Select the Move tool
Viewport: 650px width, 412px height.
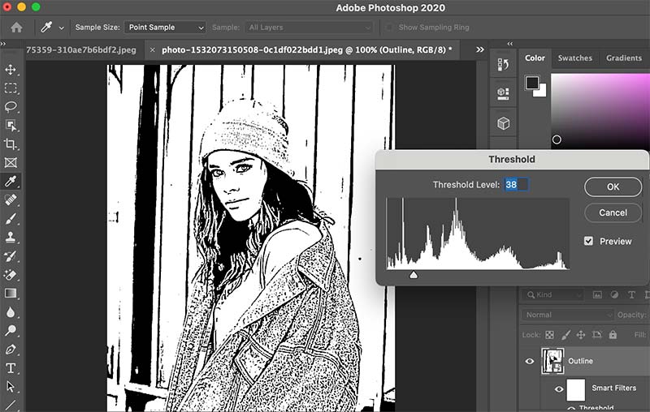pyautogui.click(x=11, y=69)
